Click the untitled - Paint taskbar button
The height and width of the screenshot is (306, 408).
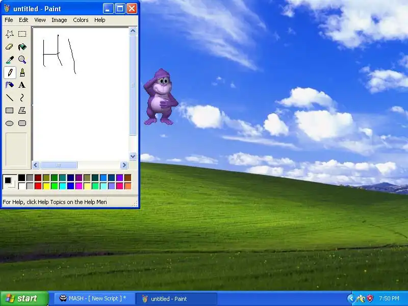pyautogui.click(x=176, y=299)
